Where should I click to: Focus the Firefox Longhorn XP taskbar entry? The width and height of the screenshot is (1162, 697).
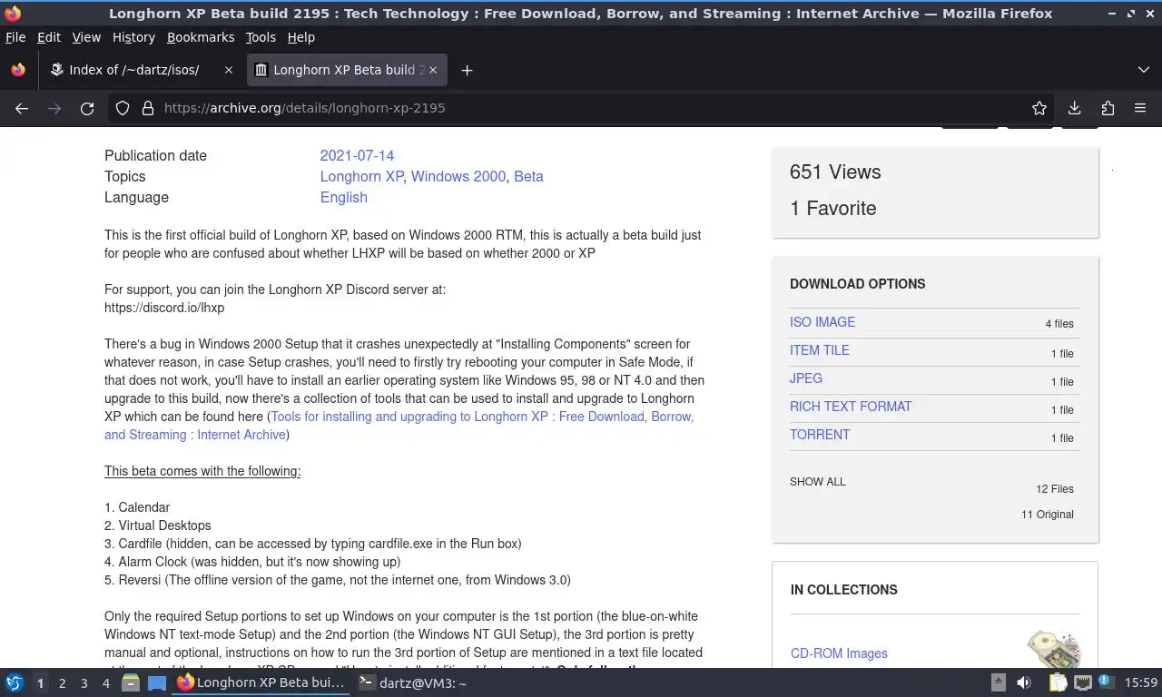[x=262, y=682]
